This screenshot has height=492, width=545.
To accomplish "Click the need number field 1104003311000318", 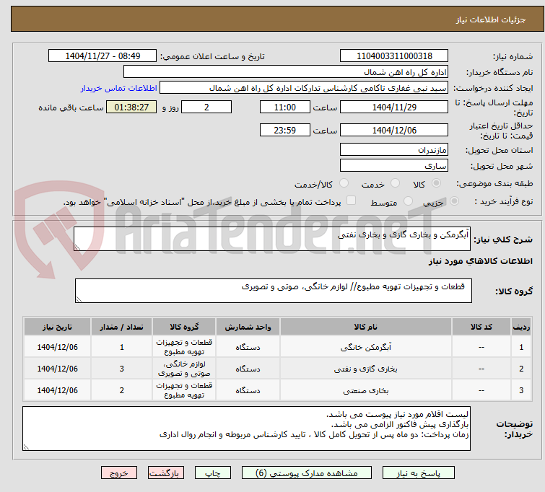I will tap(394, 56).
